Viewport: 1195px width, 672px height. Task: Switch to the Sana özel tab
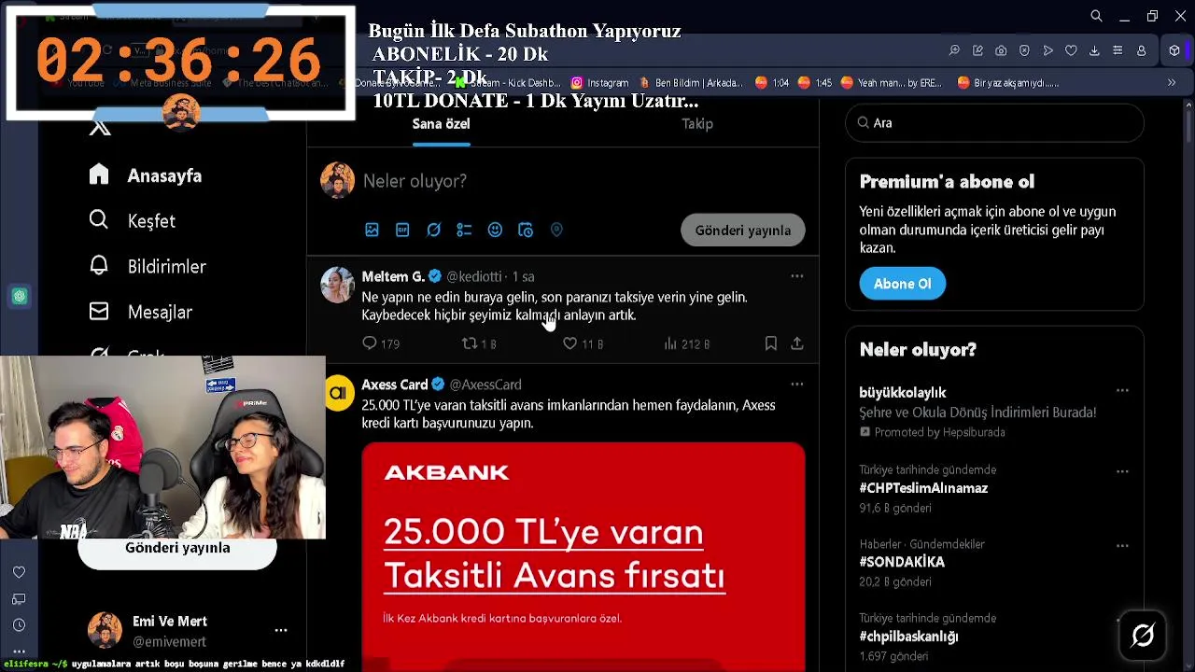(x=441, y=124)
